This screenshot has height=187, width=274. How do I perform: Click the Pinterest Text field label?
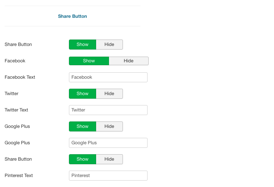(19, 176)
